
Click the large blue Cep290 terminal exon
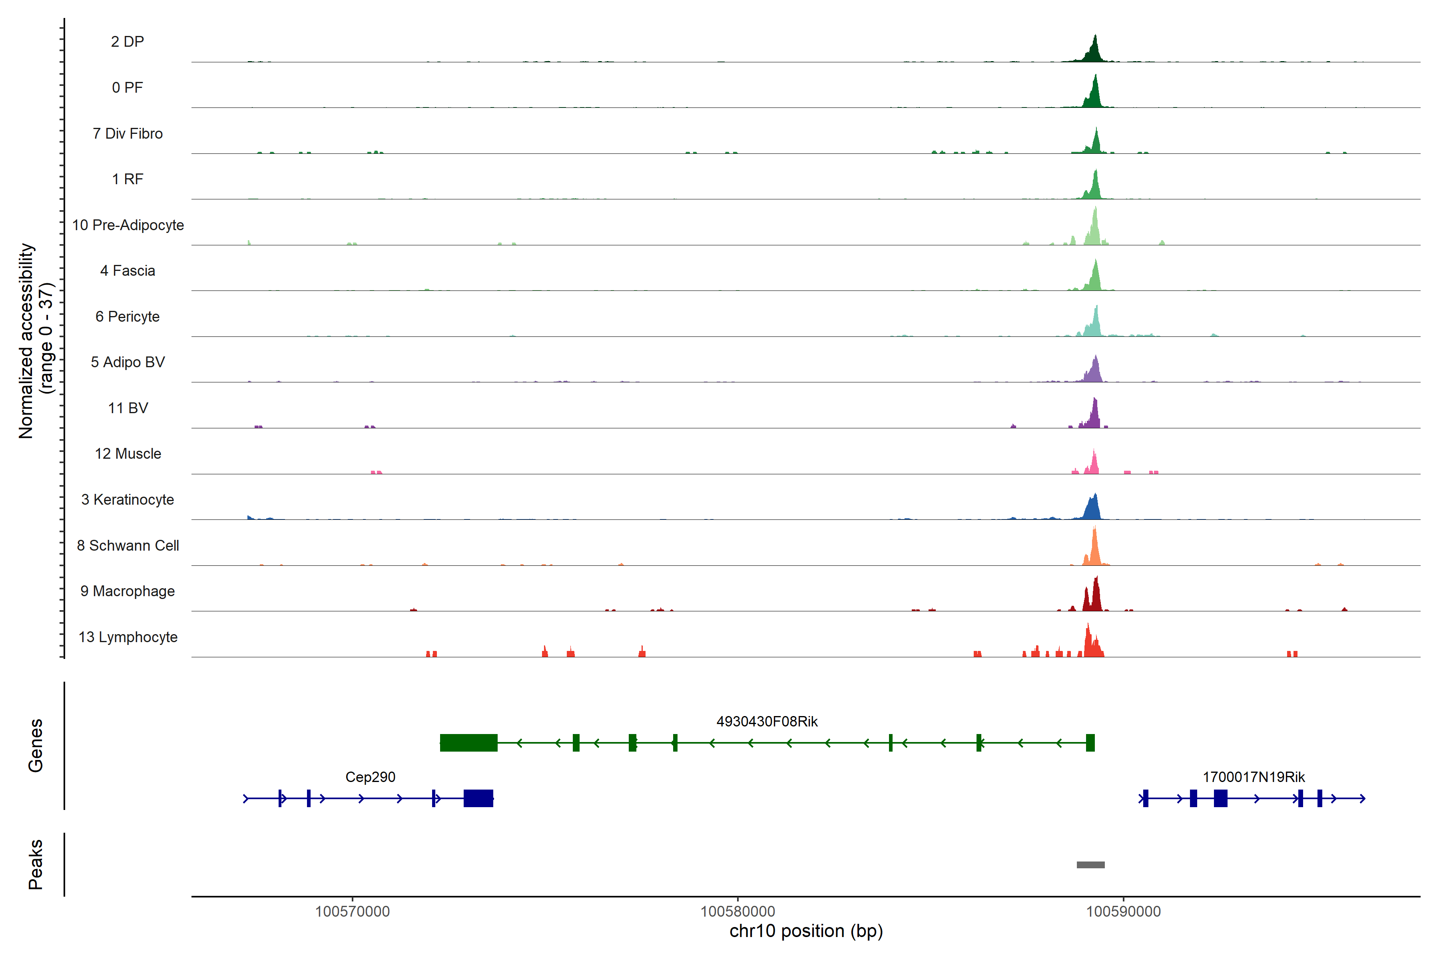pos(478,798)
